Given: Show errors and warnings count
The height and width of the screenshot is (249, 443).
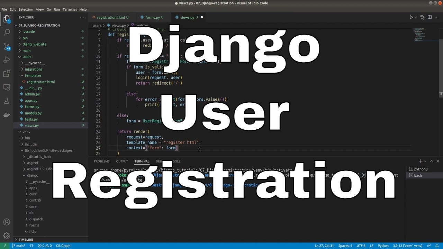Looking at the screenshot, I should tap(45, 246).
